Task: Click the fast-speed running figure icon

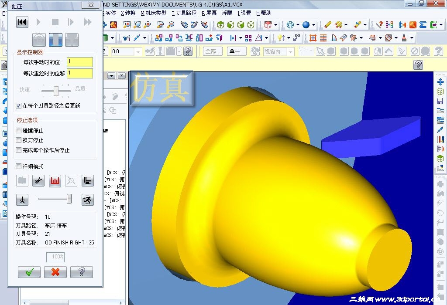Action: coord(87,200)
